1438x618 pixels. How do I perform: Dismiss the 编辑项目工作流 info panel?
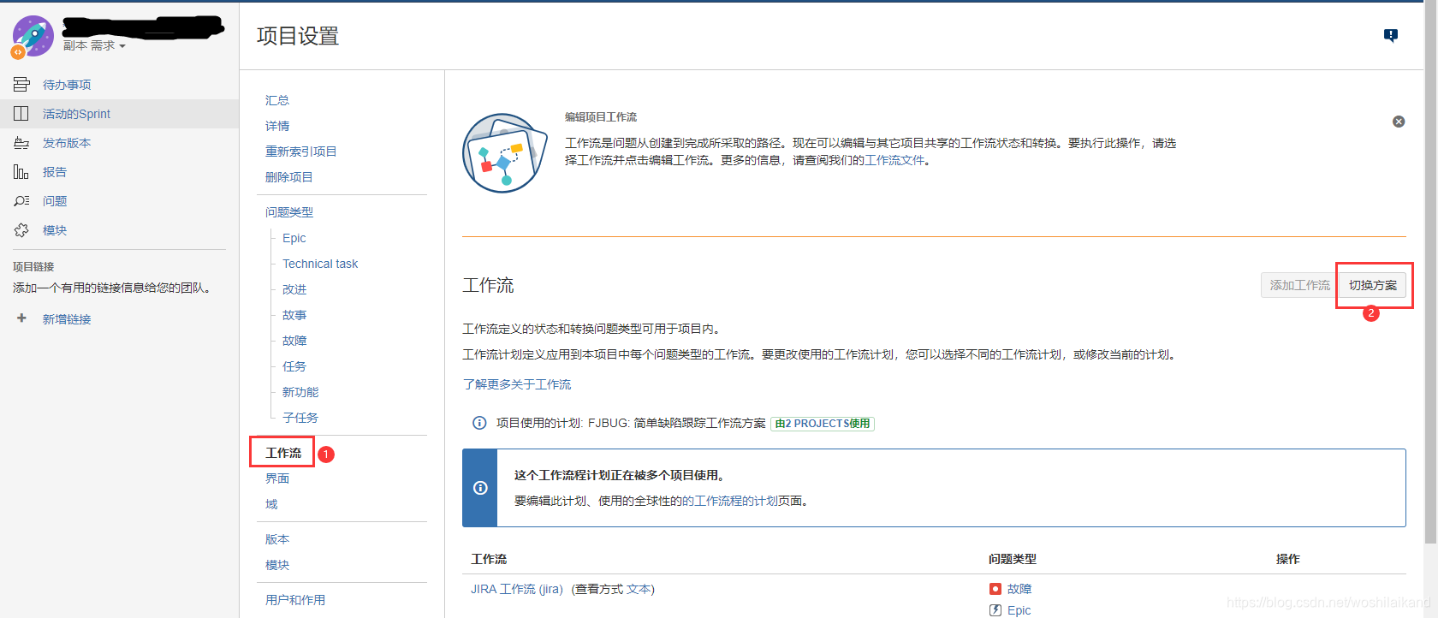click(x=1399, y=122)
